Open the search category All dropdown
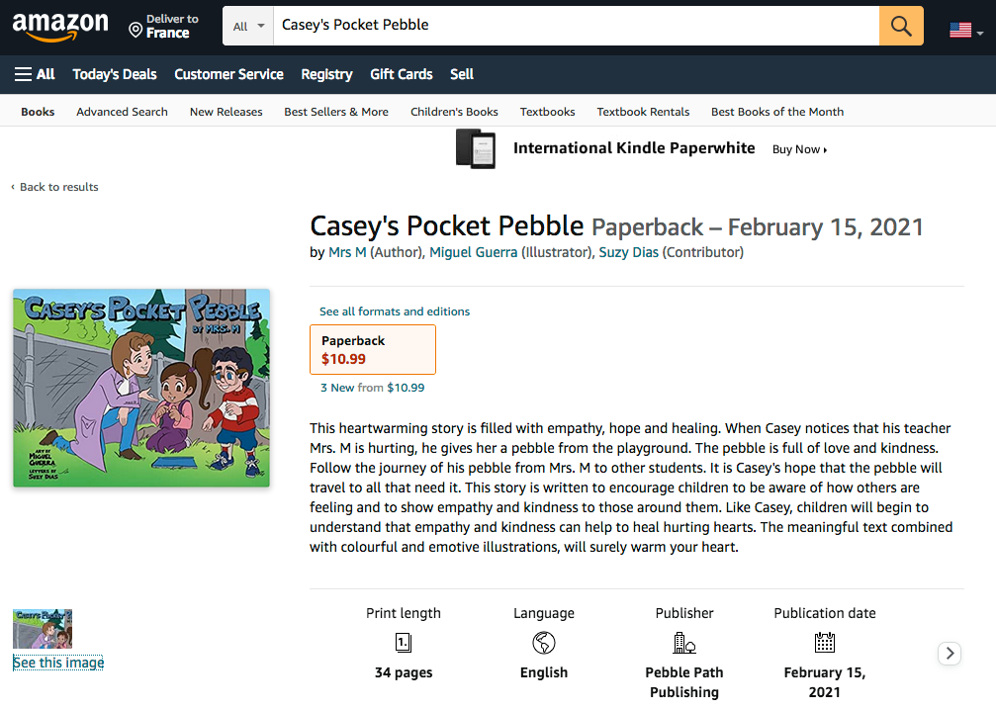Screen dimensions: 996x710 point(249,27)
